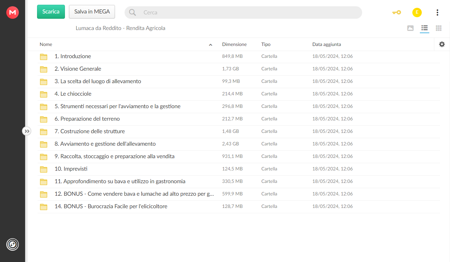Open column settings gear icon
The height and width of the screenshot is (262, 450).
click(442, 44)
